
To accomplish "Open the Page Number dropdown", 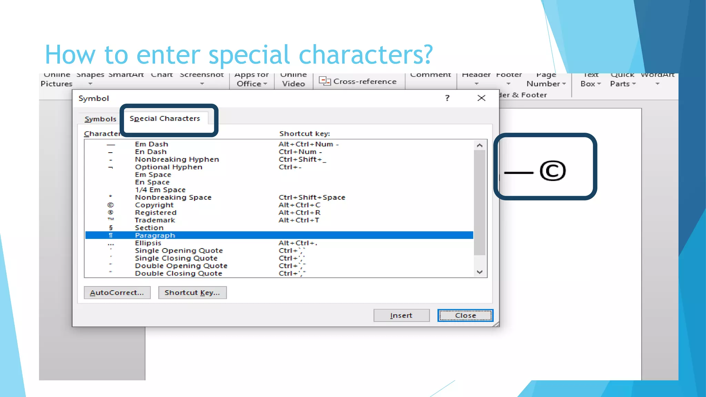I will 546,80.
